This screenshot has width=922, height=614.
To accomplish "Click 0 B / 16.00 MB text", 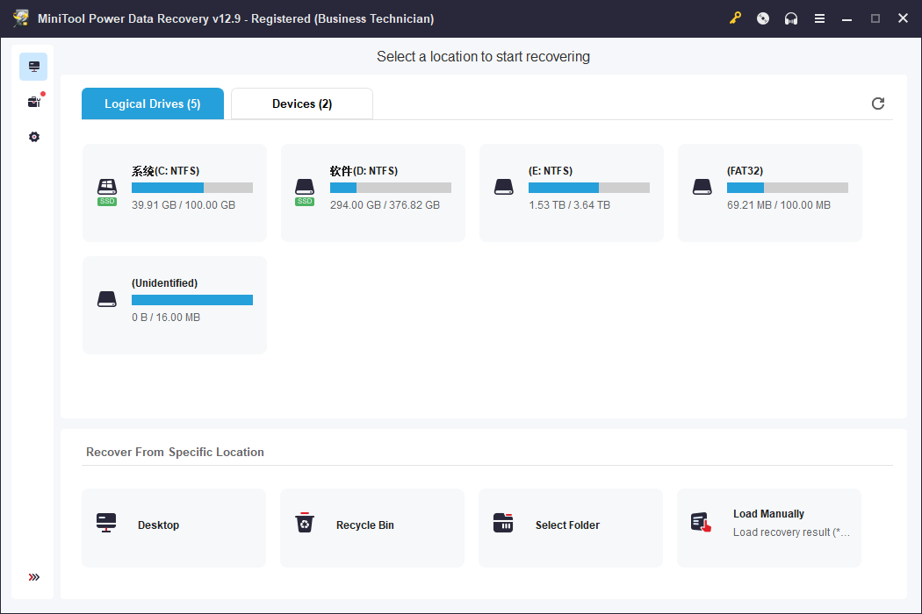I will tap(166, 318).
